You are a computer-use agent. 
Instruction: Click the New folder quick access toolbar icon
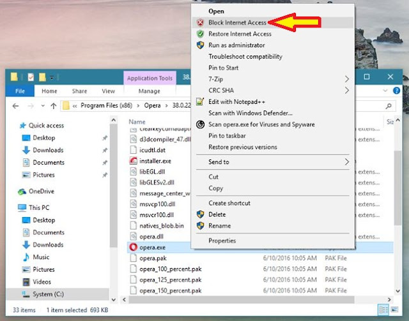(x=42, y=77)
